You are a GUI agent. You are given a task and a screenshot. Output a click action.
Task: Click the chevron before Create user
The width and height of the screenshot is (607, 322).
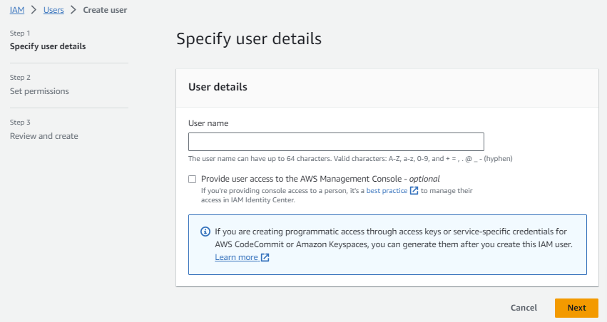click(x=73, y=10)
